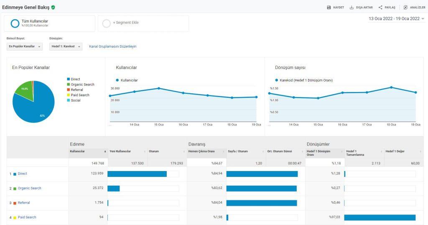
Task: Click the Segment Ekle empty circle
Action: pos(107,23)
